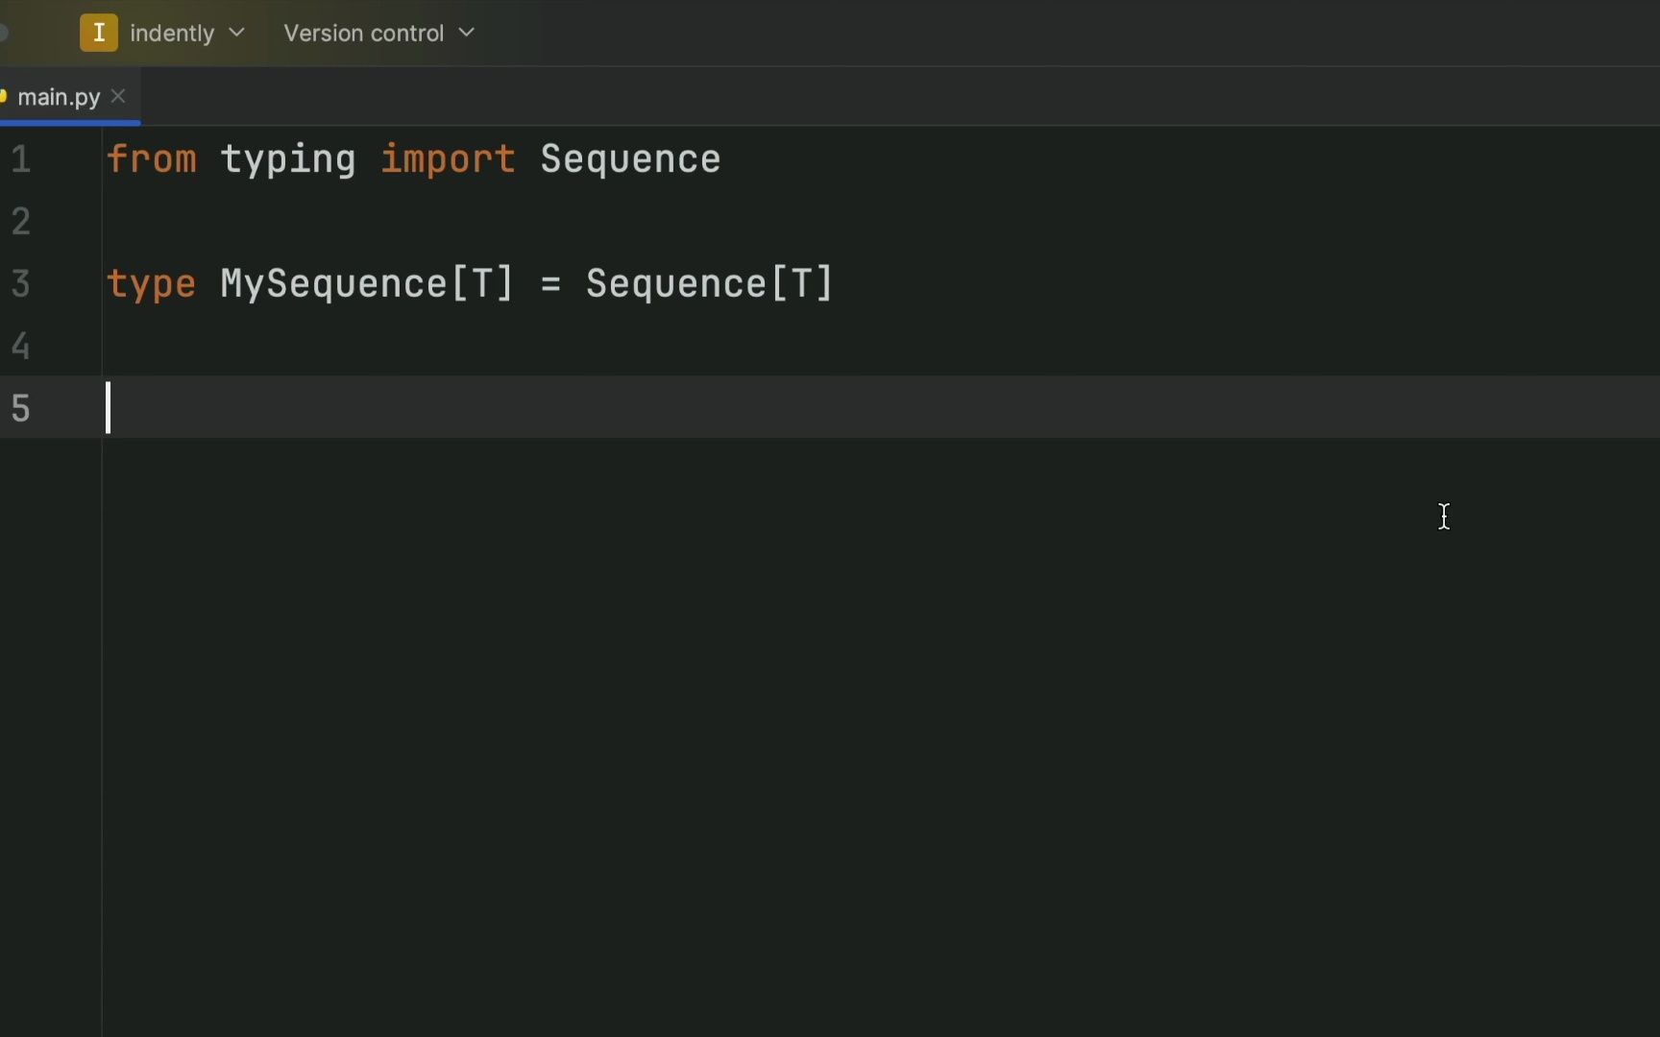1660x1037 pixels.
Task: Click the word 'typing' on line 1
Action: click(288, 160)
